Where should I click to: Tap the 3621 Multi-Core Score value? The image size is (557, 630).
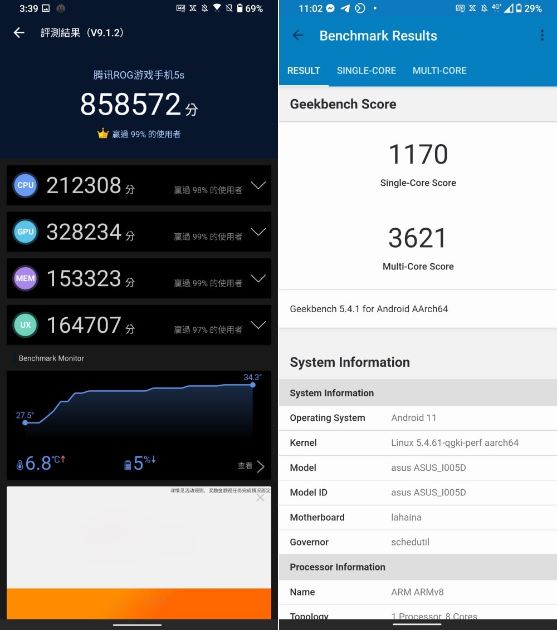[x=418, y=238]
